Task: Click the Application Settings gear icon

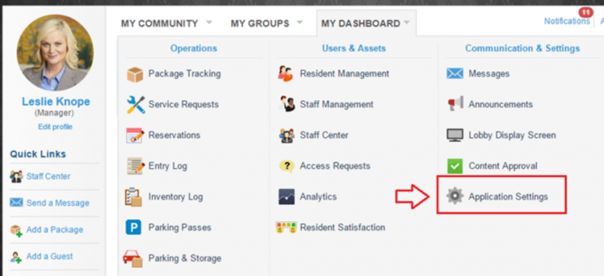Action: point(455,197)
